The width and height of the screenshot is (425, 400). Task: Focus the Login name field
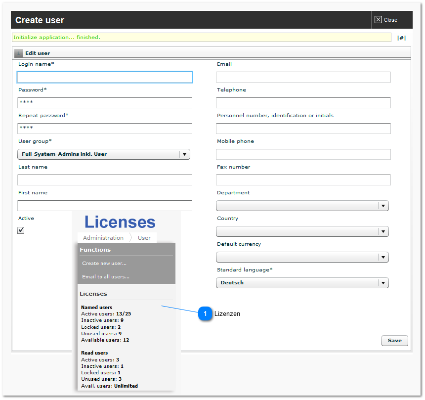(x=105, y=77)
